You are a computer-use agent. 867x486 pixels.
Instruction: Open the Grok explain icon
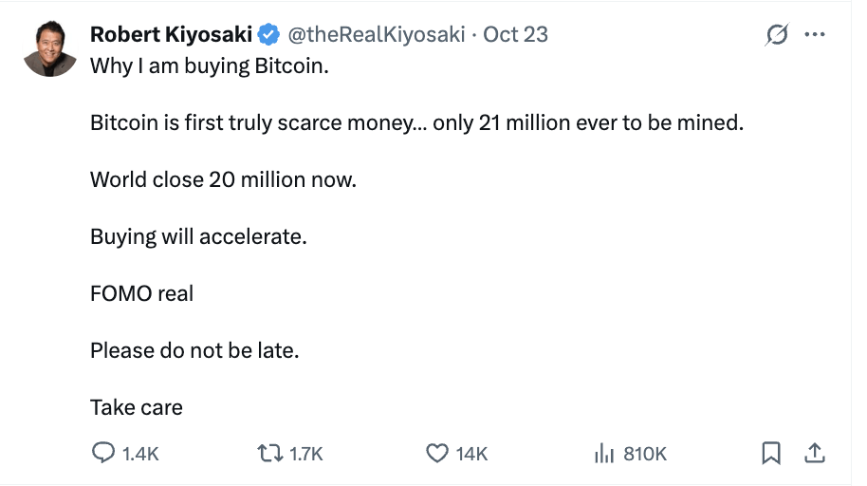[777, 35]
